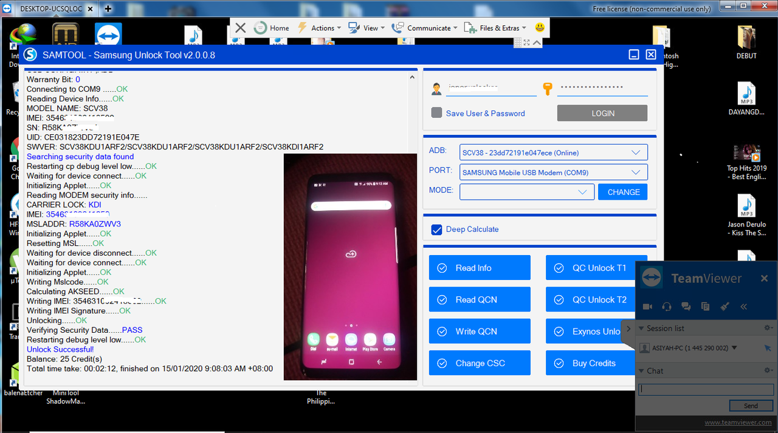
Task: Open the TeamViewer Actions menu
Action: 318,28
